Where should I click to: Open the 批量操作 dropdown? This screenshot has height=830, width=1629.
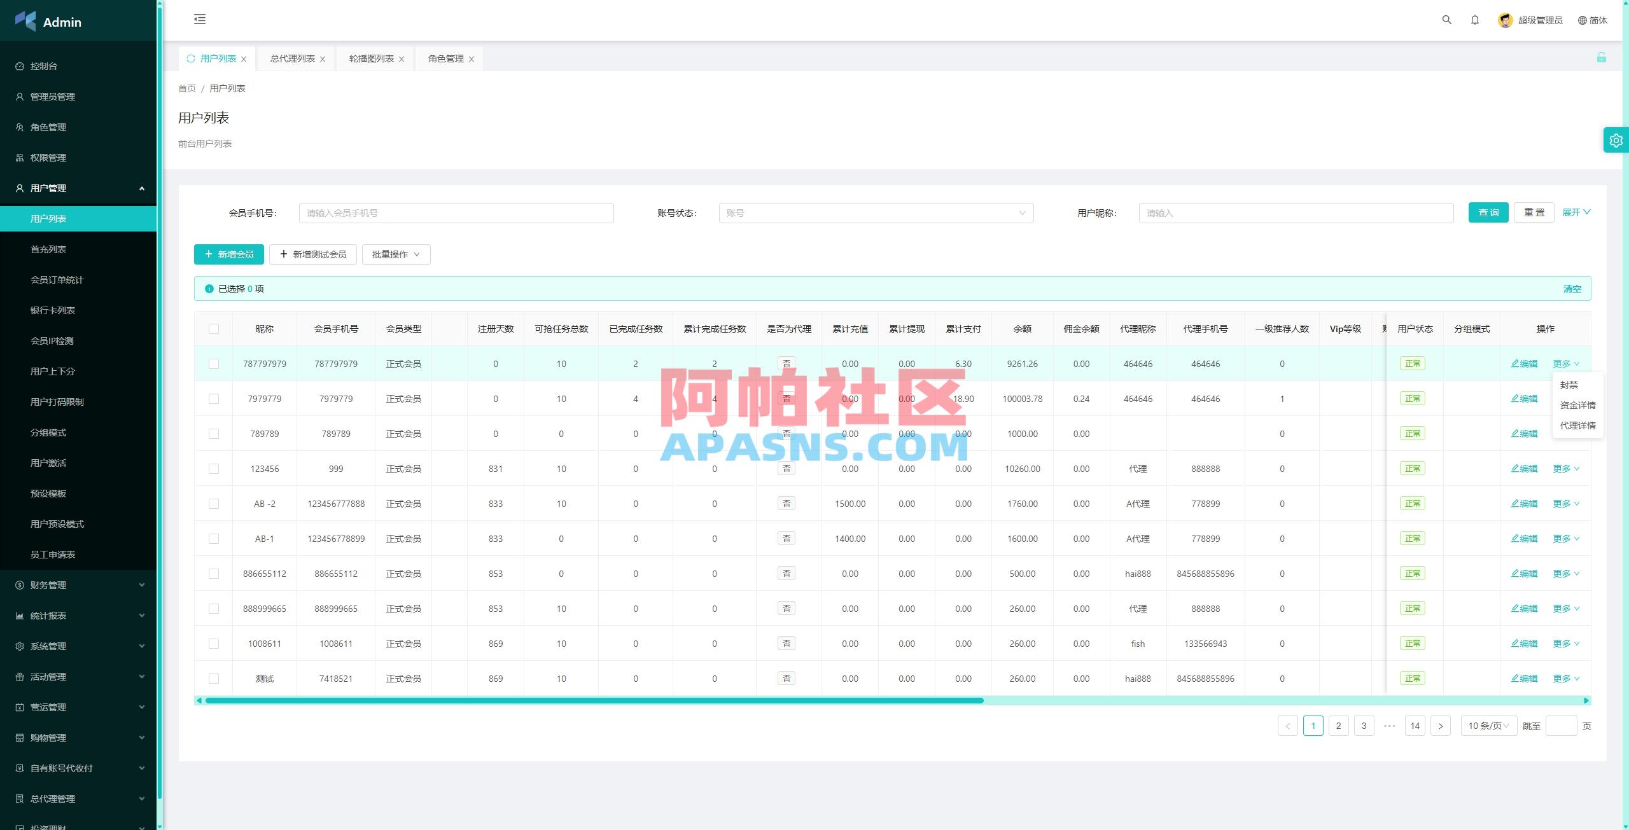pos(395,254)
